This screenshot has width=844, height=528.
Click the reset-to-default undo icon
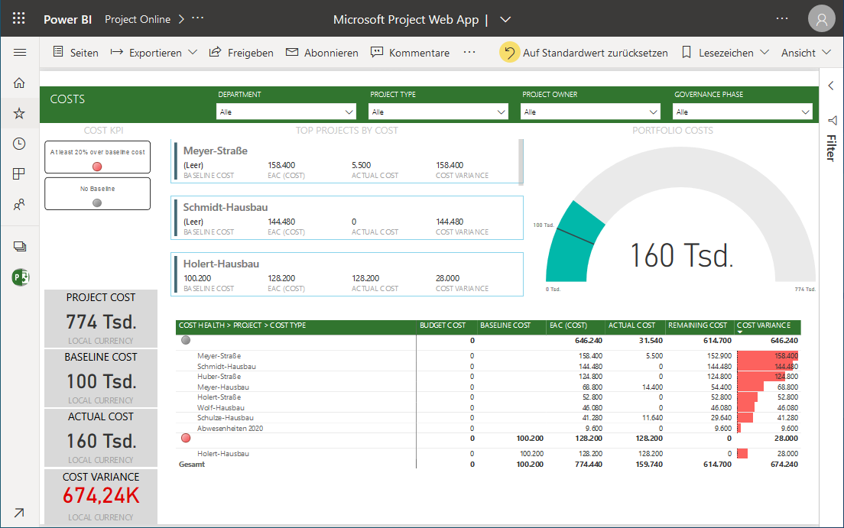pos(509,52)
